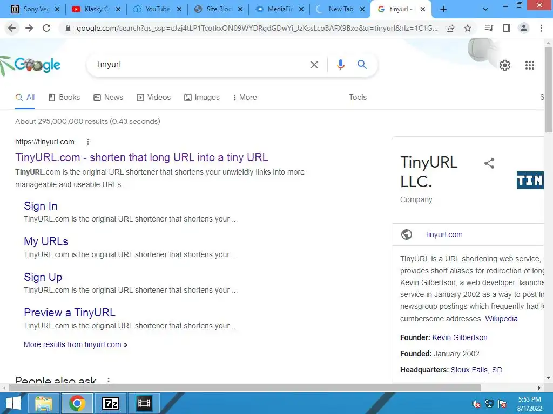Open the film strip app in the taskbar

pos(144,403)
